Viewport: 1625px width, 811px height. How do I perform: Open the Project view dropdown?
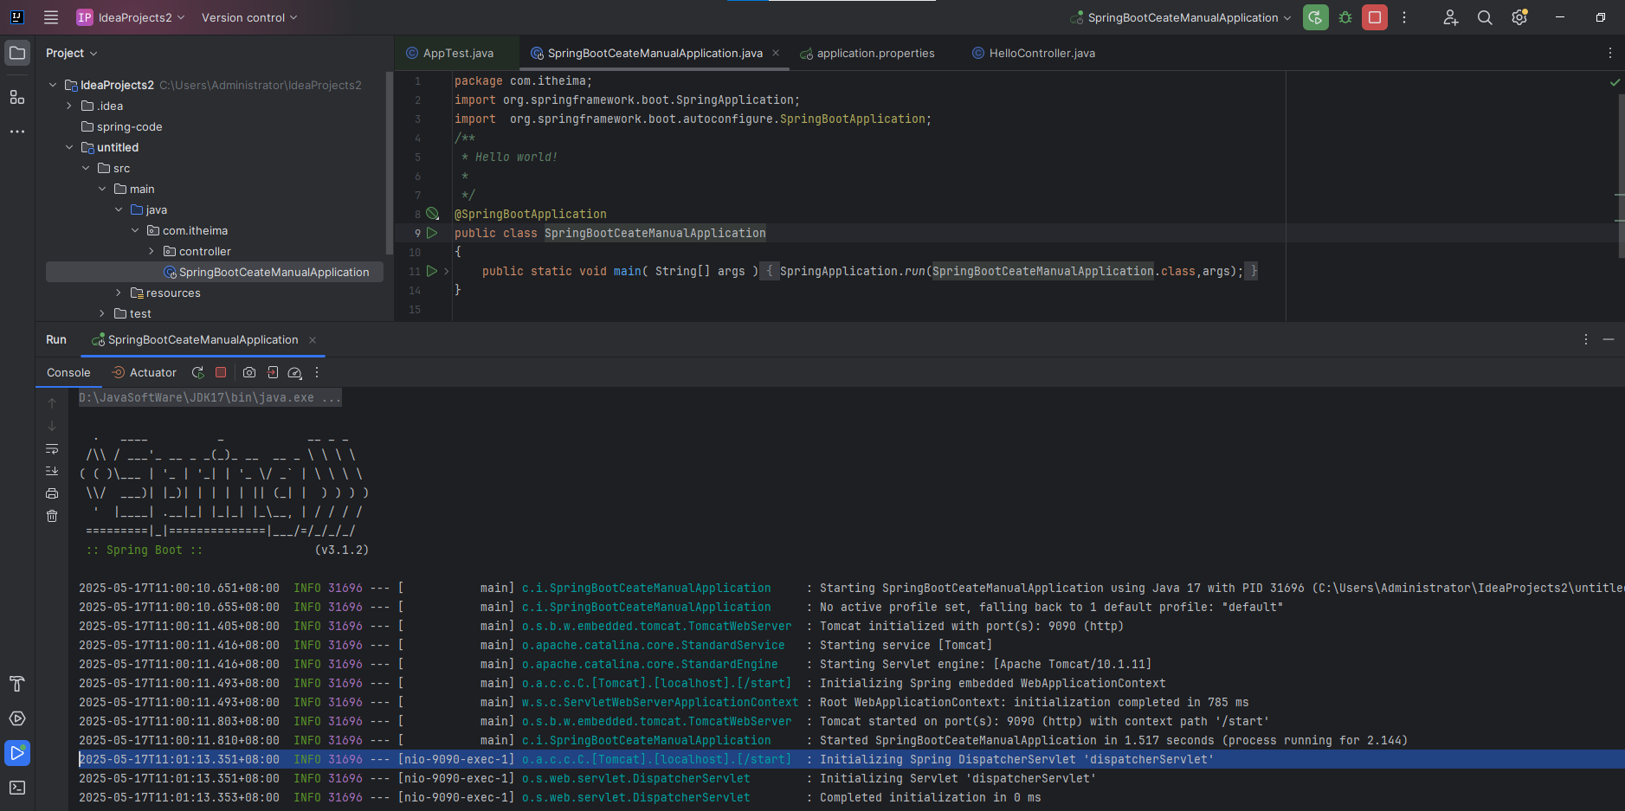(x=71, y=53)
